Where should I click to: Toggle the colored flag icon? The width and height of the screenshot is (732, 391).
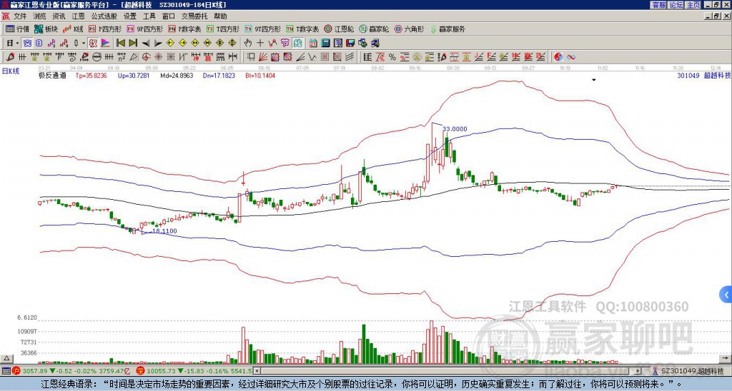point(106,44)
